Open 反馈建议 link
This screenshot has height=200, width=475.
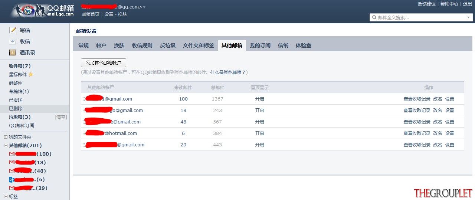427,4
